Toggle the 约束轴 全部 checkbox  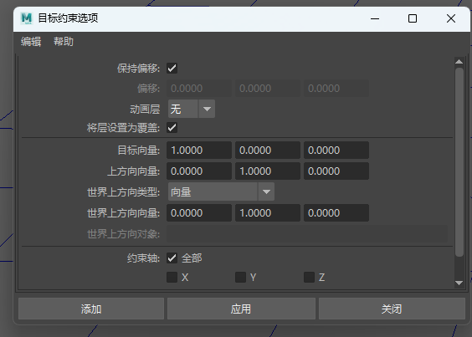point(172,258)
